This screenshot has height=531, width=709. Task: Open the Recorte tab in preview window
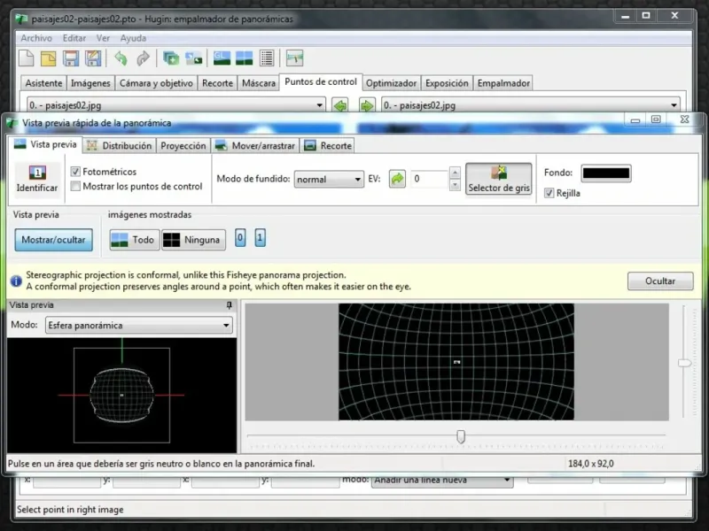coord(328,146)
